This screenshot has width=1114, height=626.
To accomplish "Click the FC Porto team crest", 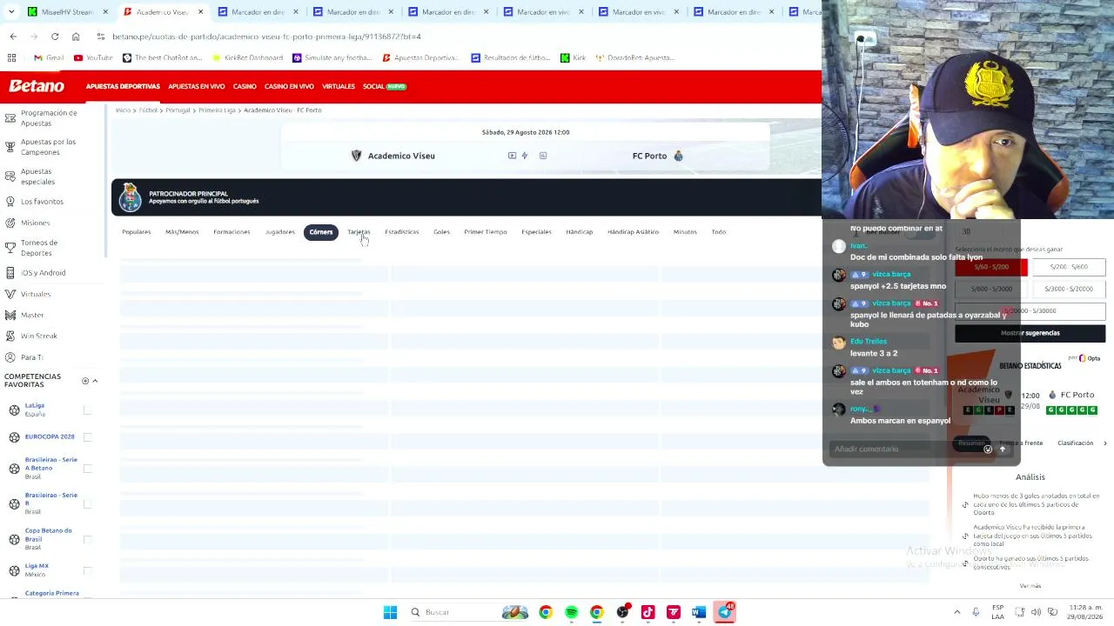I will 679,156.
